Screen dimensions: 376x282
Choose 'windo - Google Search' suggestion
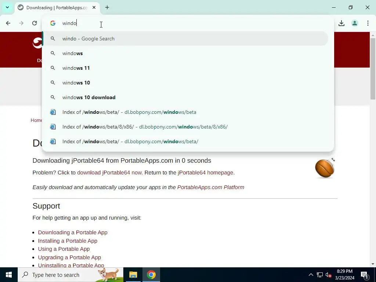[x=185, y=39]
